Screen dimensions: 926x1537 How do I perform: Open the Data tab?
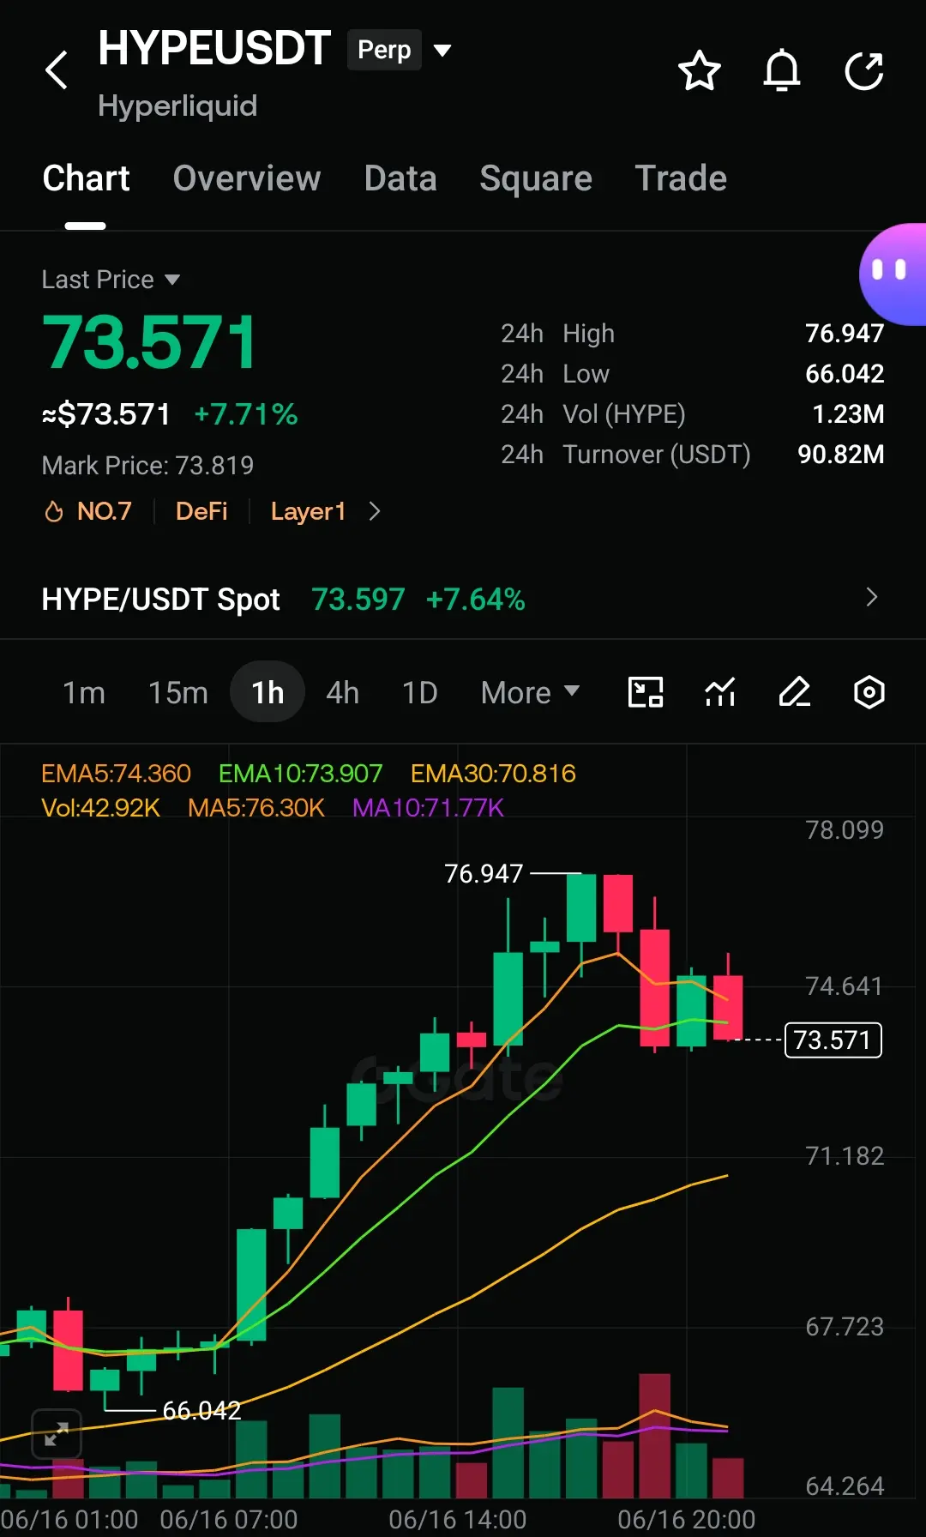click(x=400, y=178)
